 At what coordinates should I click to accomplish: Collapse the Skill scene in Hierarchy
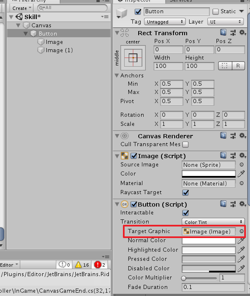[x=11, y=17]
